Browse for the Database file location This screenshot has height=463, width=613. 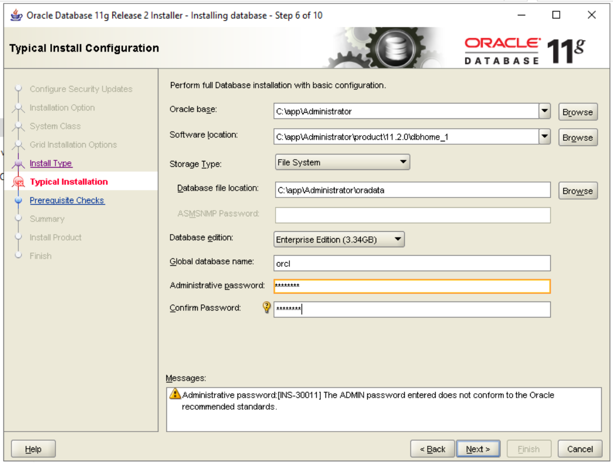click(578, 191)
